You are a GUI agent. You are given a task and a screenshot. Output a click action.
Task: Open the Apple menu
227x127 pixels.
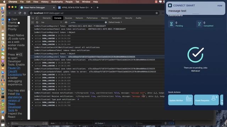pos(4,2)
